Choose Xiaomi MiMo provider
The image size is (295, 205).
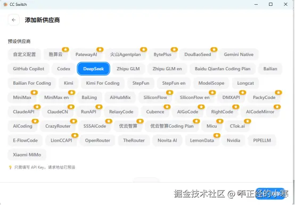tap(27, 154)
